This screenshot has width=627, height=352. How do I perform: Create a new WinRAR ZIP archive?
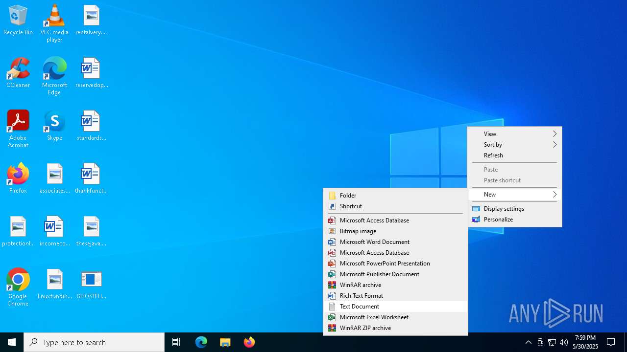click(395, 328)
